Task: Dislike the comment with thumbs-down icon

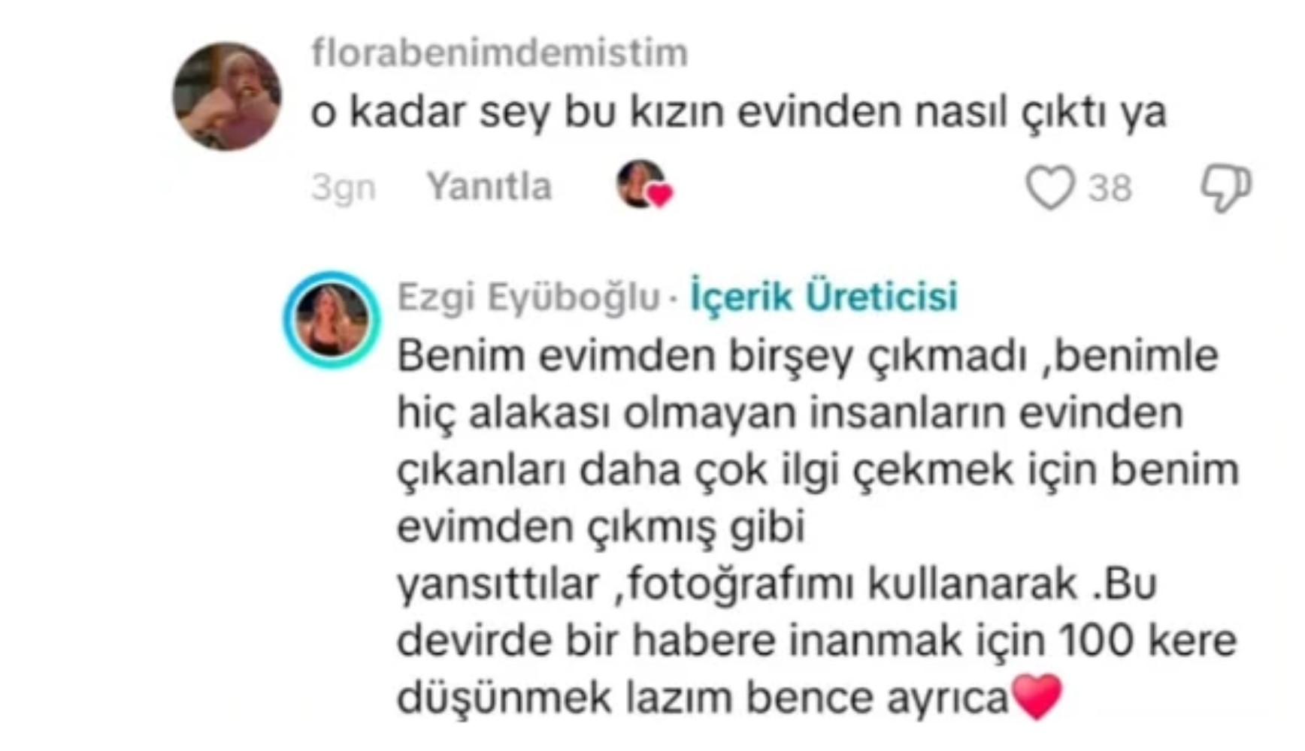Action: (1225, 188)
